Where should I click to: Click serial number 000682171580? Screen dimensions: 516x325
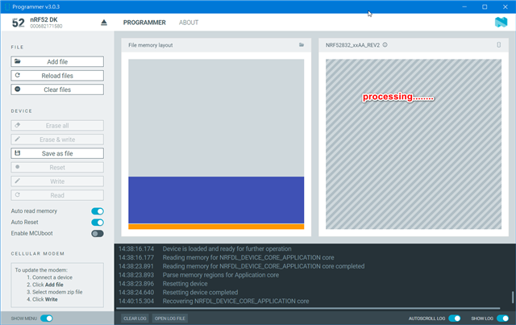[x=46, y=27]
